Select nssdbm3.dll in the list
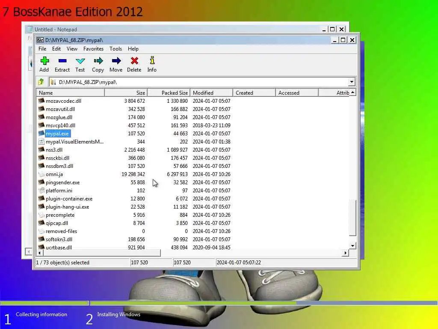The width and height of the screenshot is (438, 329). pyautogui.click(x=59, y=166)
